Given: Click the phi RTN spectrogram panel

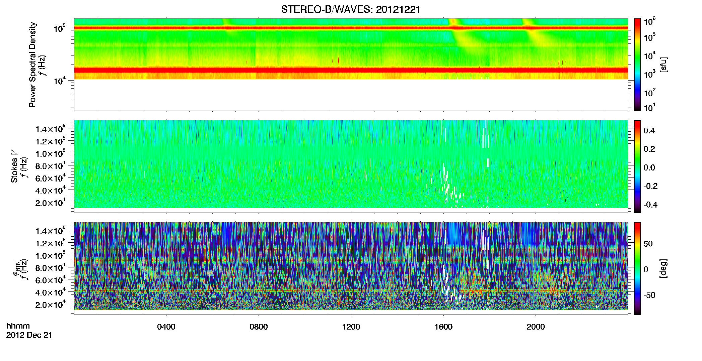Looking at the screenshot, I should coord(351,268).
